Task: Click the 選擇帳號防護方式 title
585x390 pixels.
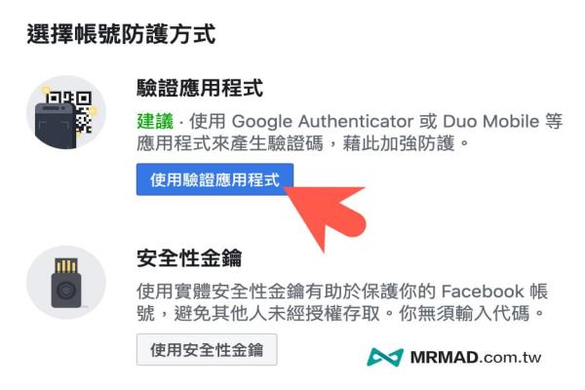Action: tap(121, 34)
